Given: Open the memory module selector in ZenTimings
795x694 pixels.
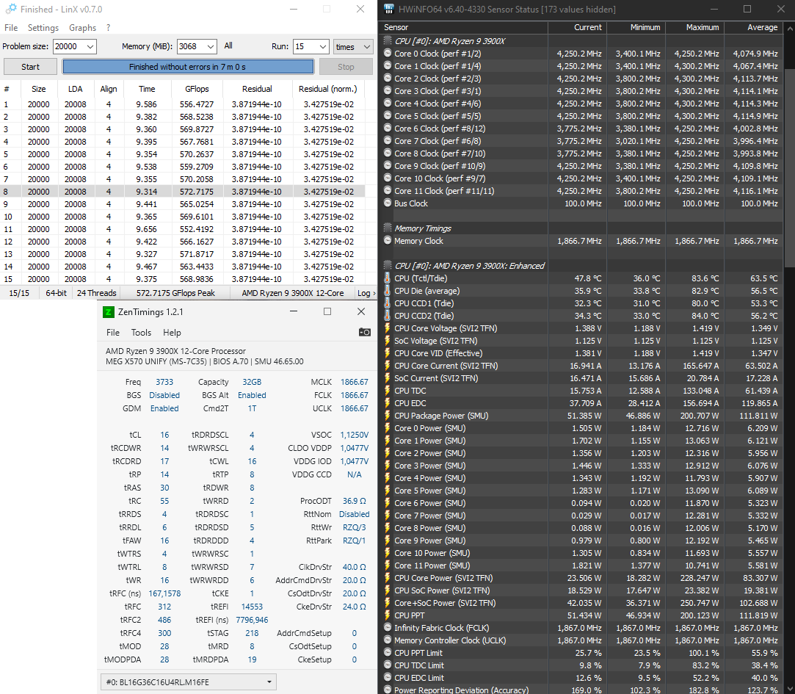Looking at the screenshot, I should click(x=188, y=682).
